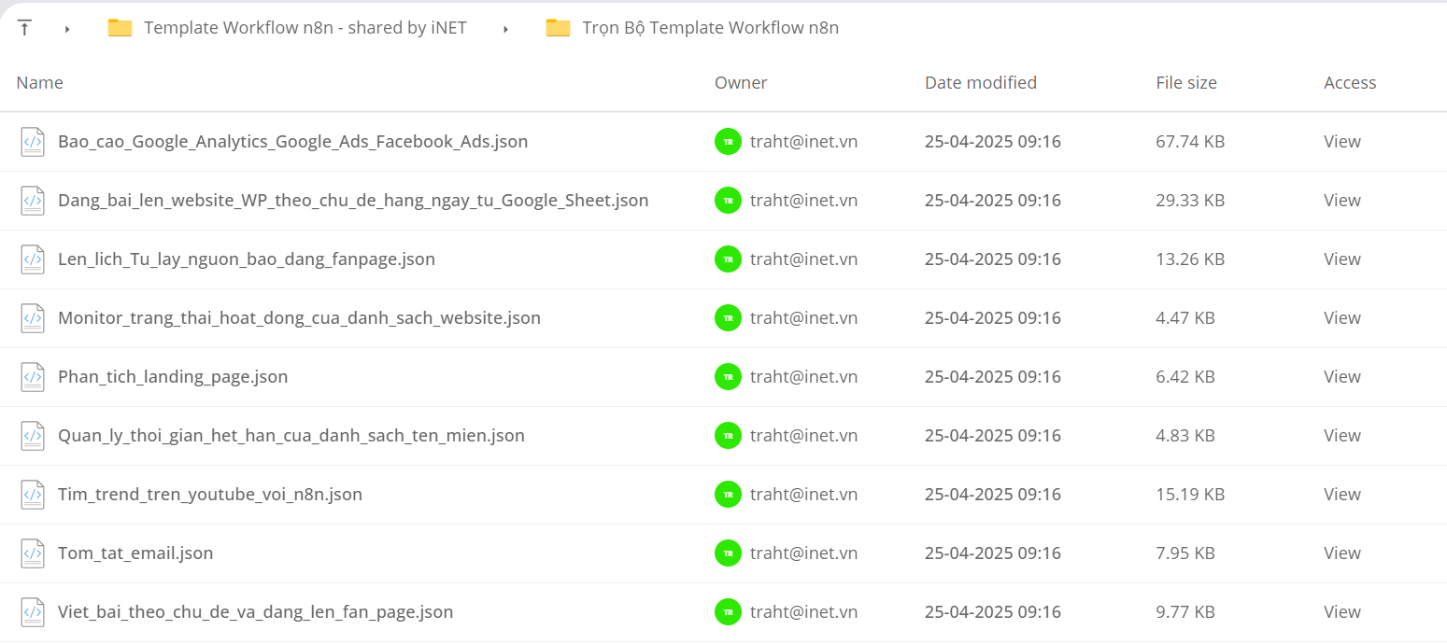1447x644 pixels.
Task: Click the file icon beside Tom_tat_email.json
Action: (33, 553)
